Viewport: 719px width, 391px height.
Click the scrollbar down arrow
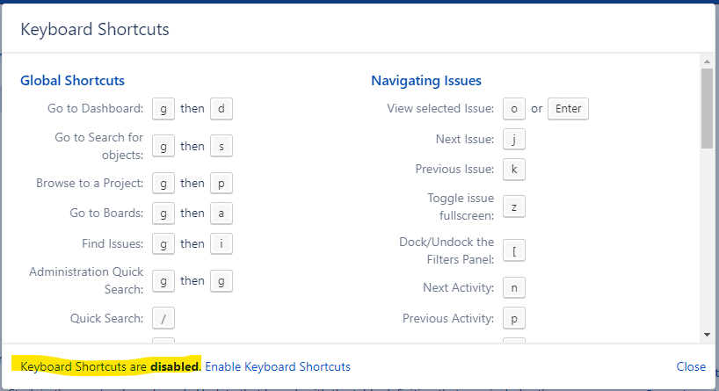tap(707, 335)
